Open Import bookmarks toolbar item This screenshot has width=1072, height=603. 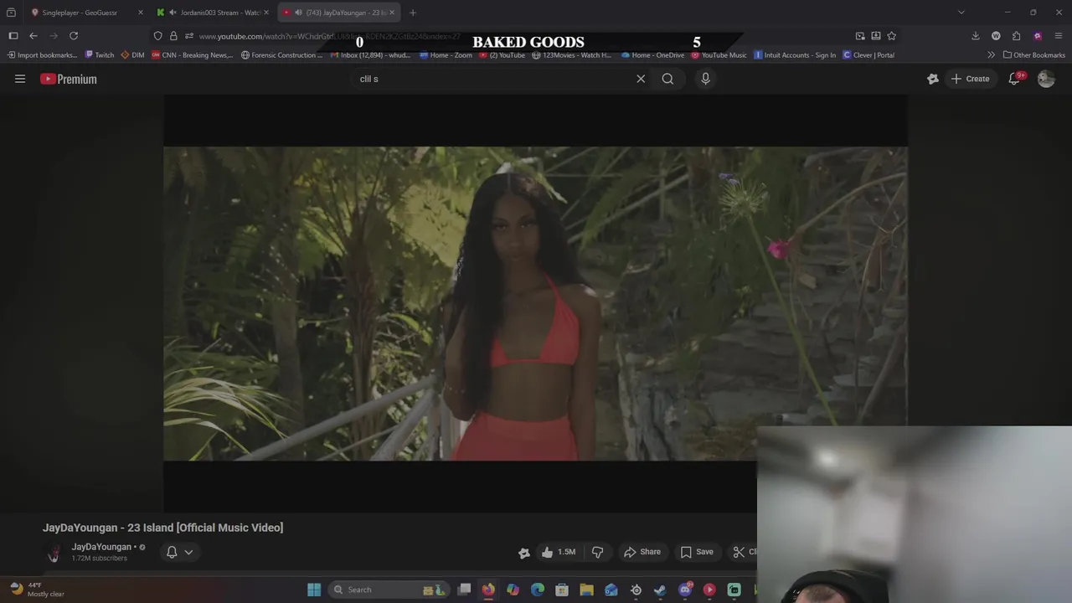pos(42,55)
